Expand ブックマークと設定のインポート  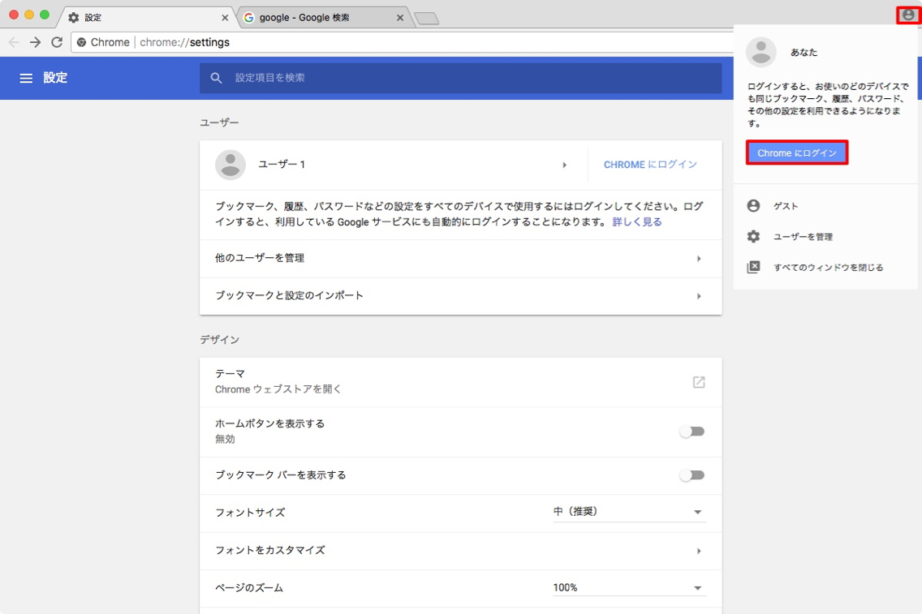tap(699, 296)
